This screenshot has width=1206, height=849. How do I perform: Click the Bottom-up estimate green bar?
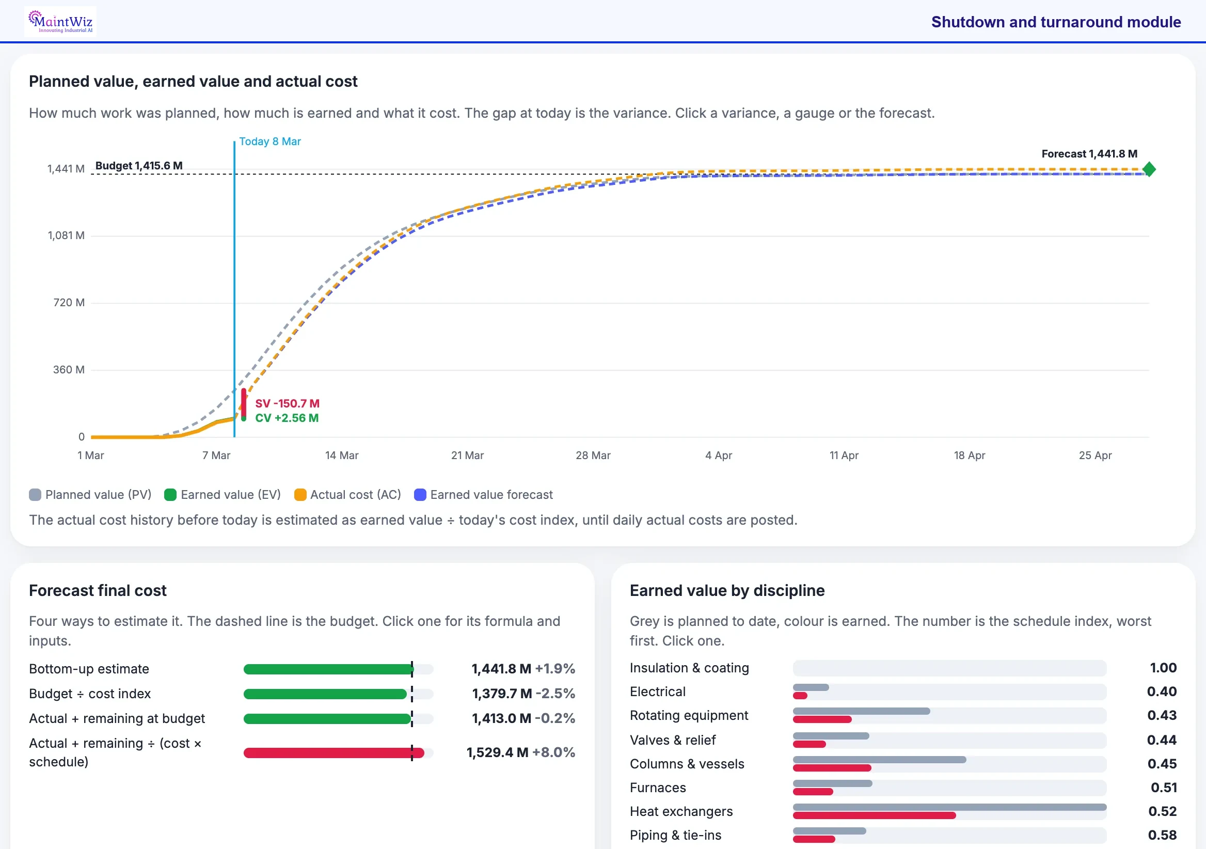coord(329,669)
